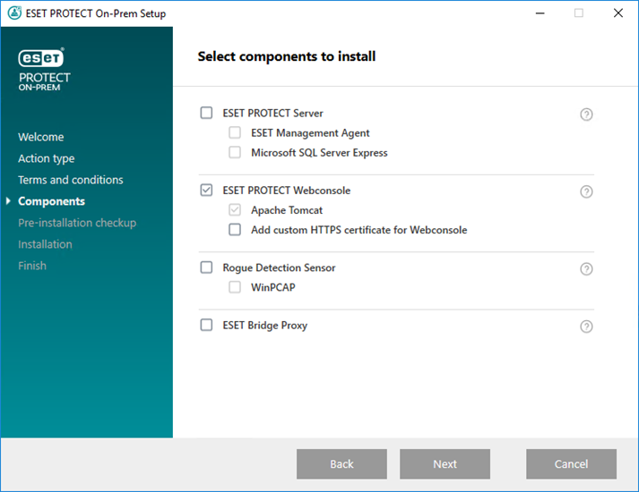The image size is (639, 492).
Task: Check Add custom HTTPS certificate option
Action: coord(235,230)
